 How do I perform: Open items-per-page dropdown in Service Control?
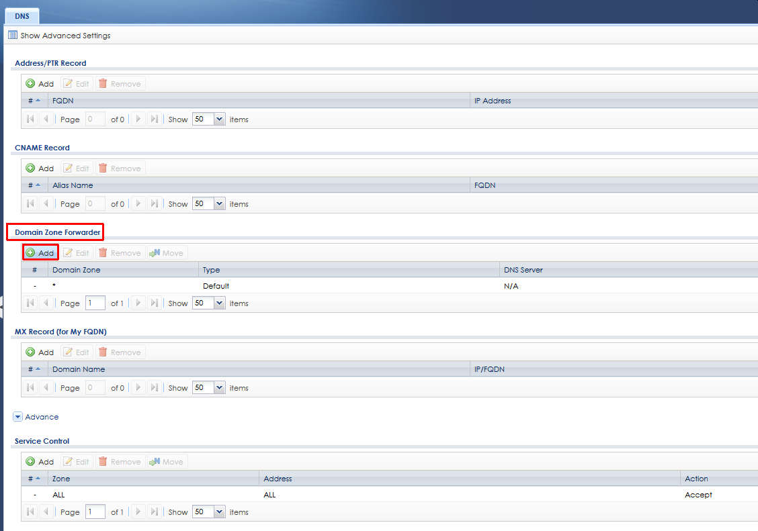tap(220, 512)
